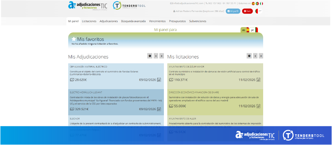Open the Licitaciones menu tab
This screenshot has width=332, height=145.
(x=89, y=21)
